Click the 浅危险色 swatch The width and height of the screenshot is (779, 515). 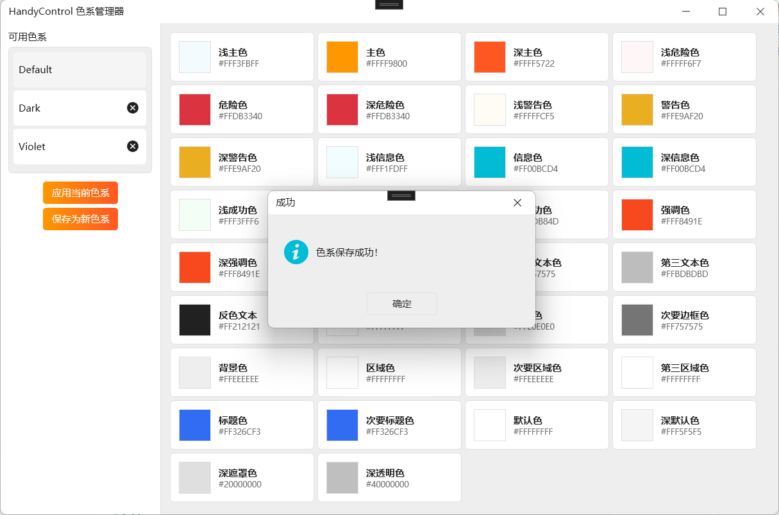click(637, 57)
